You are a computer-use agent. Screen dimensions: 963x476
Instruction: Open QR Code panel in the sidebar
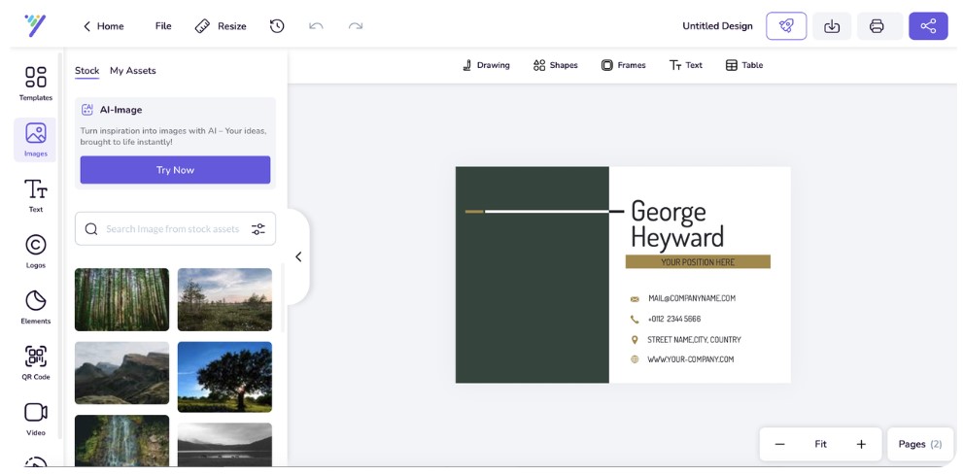pos(36,363)
